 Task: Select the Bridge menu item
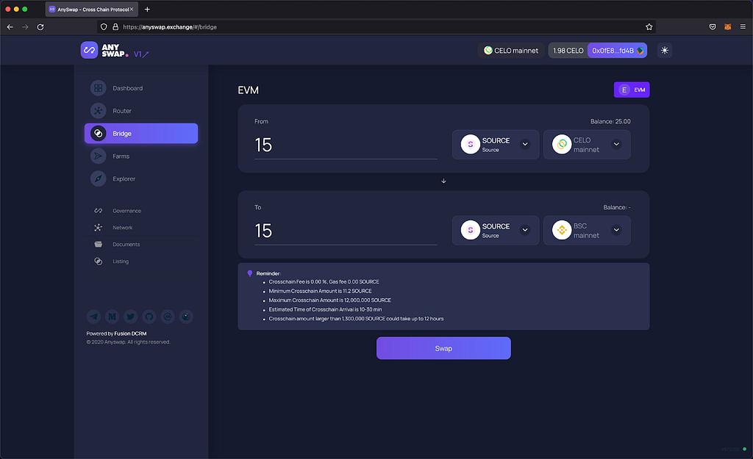click(140, 134)
